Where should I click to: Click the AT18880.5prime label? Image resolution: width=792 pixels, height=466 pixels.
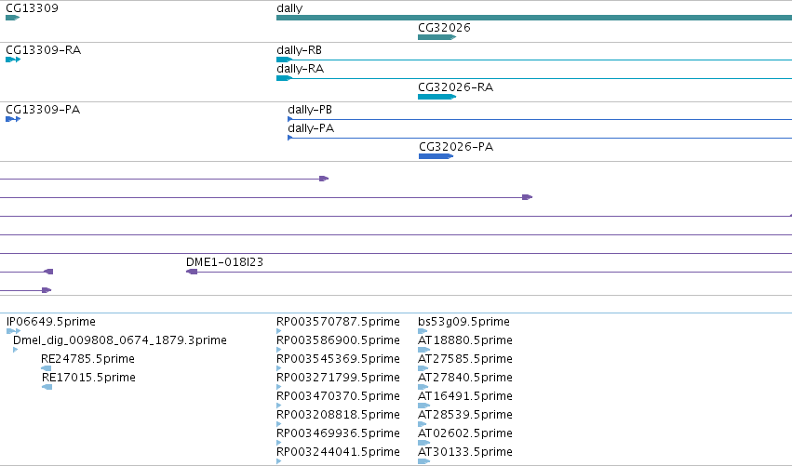[x=465, y=340]
